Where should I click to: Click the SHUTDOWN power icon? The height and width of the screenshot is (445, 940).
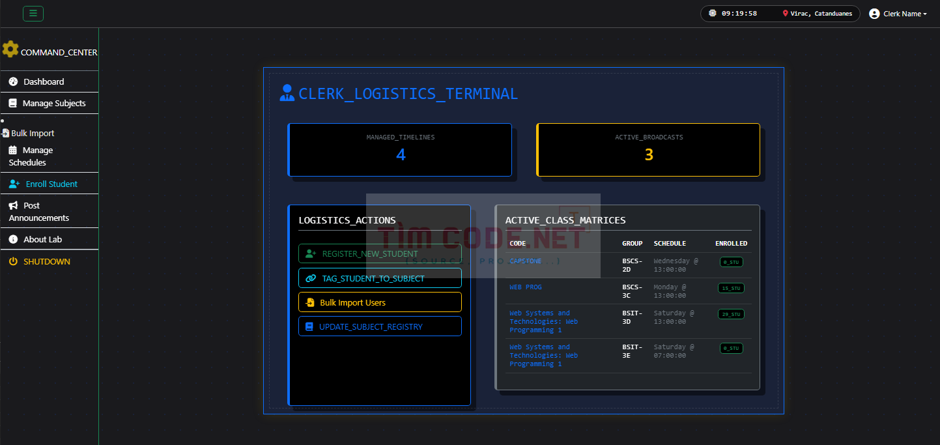click(x=13, y=261)
